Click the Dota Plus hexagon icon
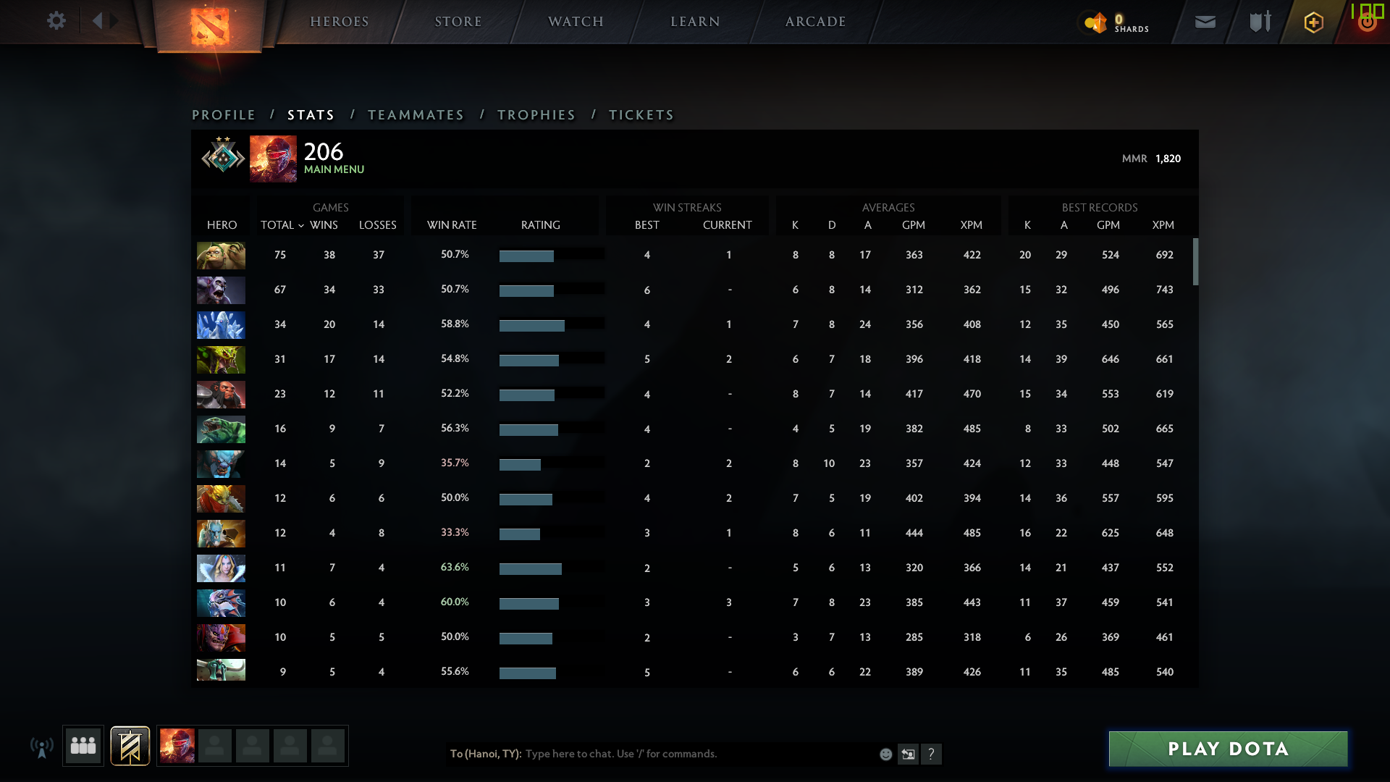This screenshot has height=782, width=1390. [1313, 22]
